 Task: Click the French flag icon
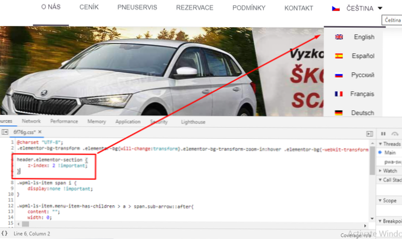click(339, 94)
